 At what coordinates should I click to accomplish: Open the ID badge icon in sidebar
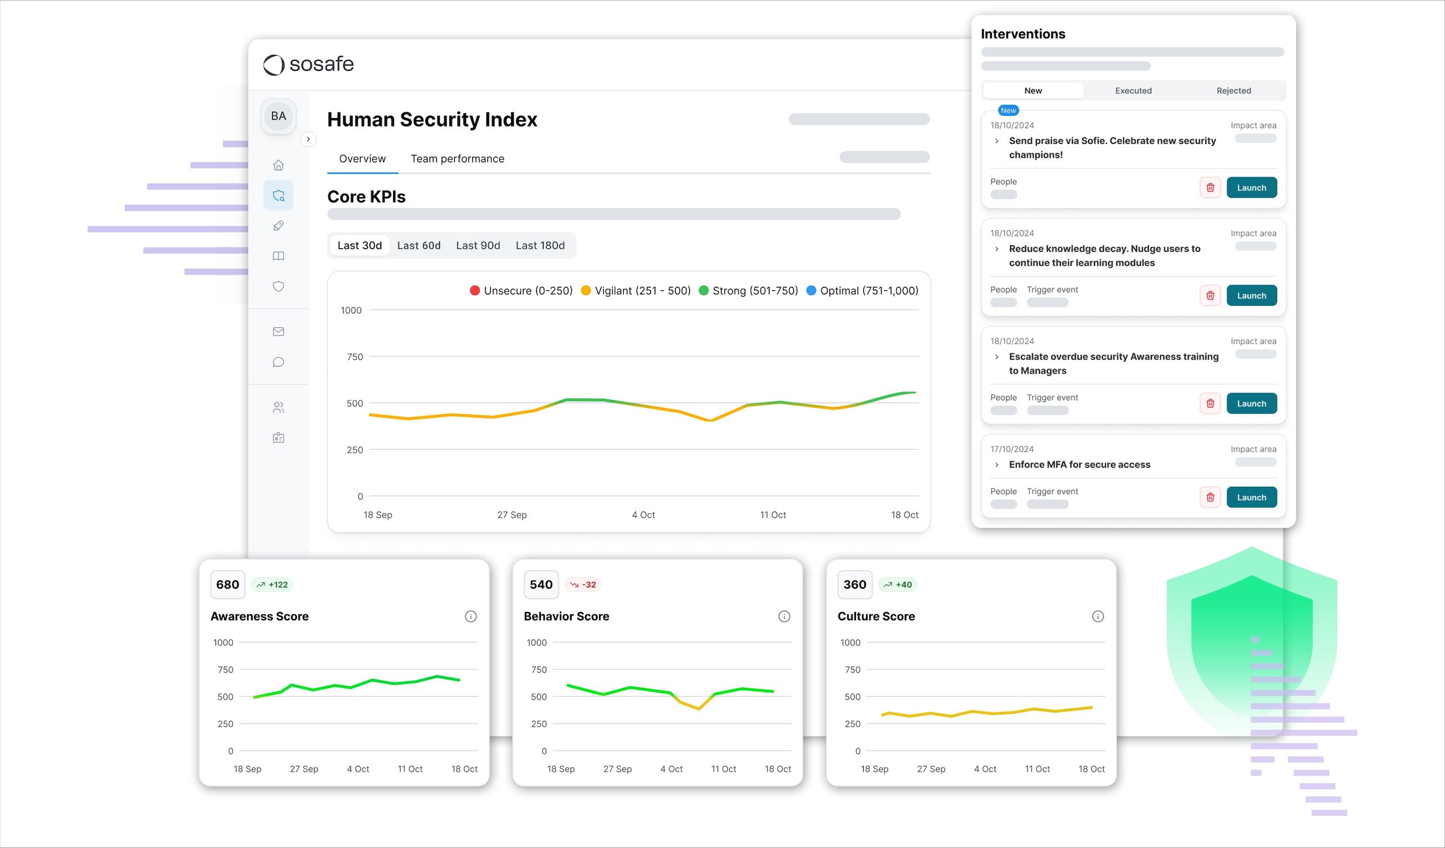[278, 437]
